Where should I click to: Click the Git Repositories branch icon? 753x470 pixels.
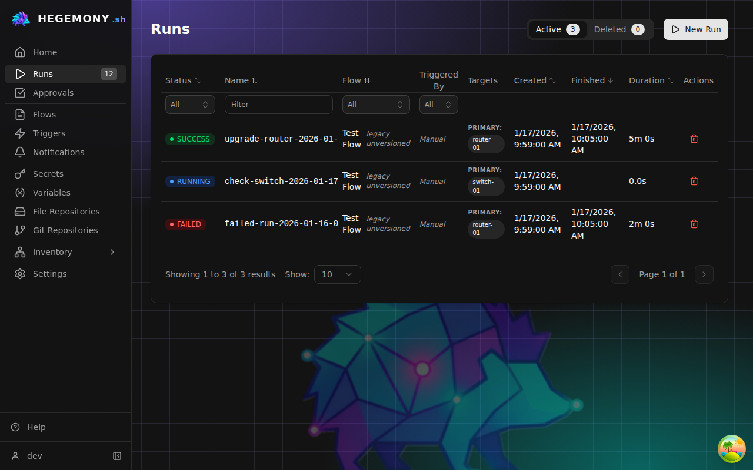point(20,230)
